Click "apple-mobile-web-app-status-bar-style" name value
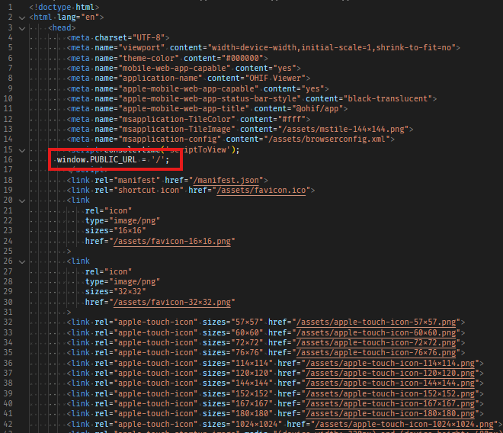503x433 pixels. click(210, 98)
